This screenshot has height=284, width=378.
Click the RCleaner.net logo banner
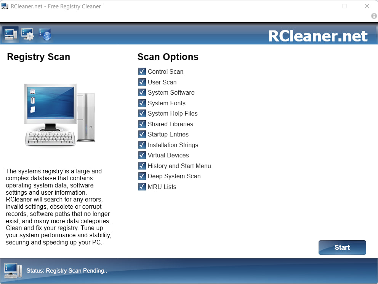pos(318,36)
